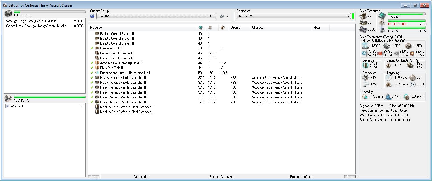Open the ship icon dropdown arrow
The image size is (432, 181).
(x=227, y=16)
